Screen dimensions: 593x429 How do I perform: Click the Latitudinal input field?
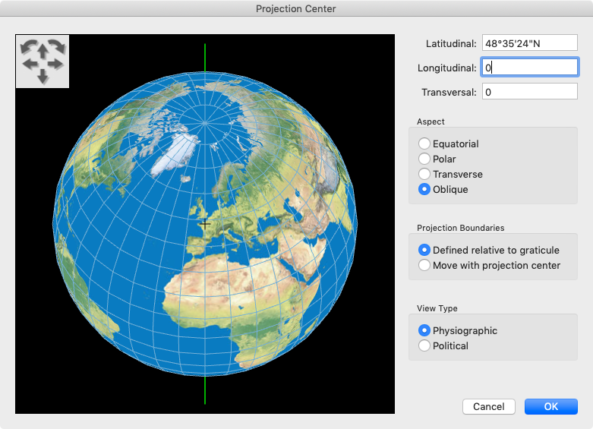[530, 43]
